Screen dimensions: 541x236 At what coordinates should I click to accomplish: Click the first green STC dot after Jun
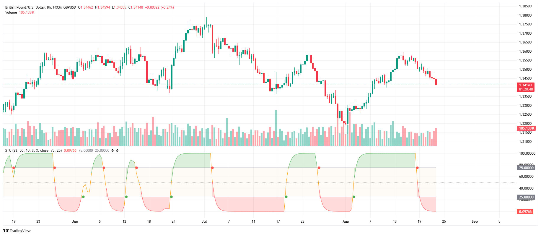point(83,197)
